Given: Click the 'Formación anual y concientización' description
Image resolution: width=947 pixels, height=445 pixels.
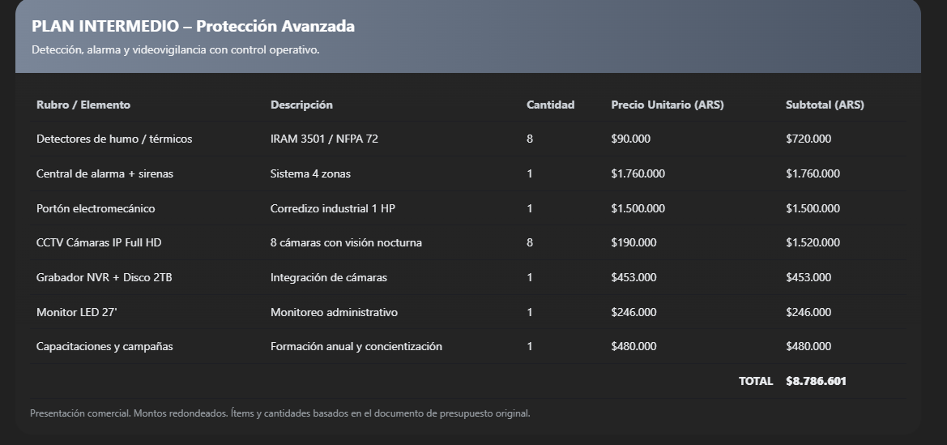Looking at the screenshot, I should pyautogui.click(x=356, y=346).
